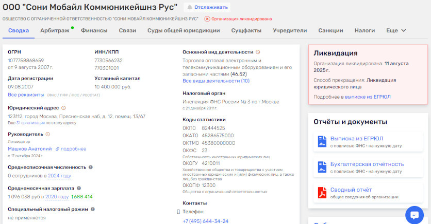Screen dimensions: 431x224
Task: Open Суды общей юрисдикции tab
Action: coord(184,30)
